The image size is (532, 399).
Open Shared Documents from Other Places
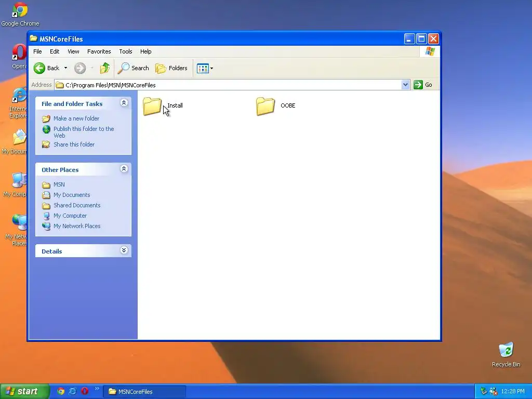pos(77,205)
